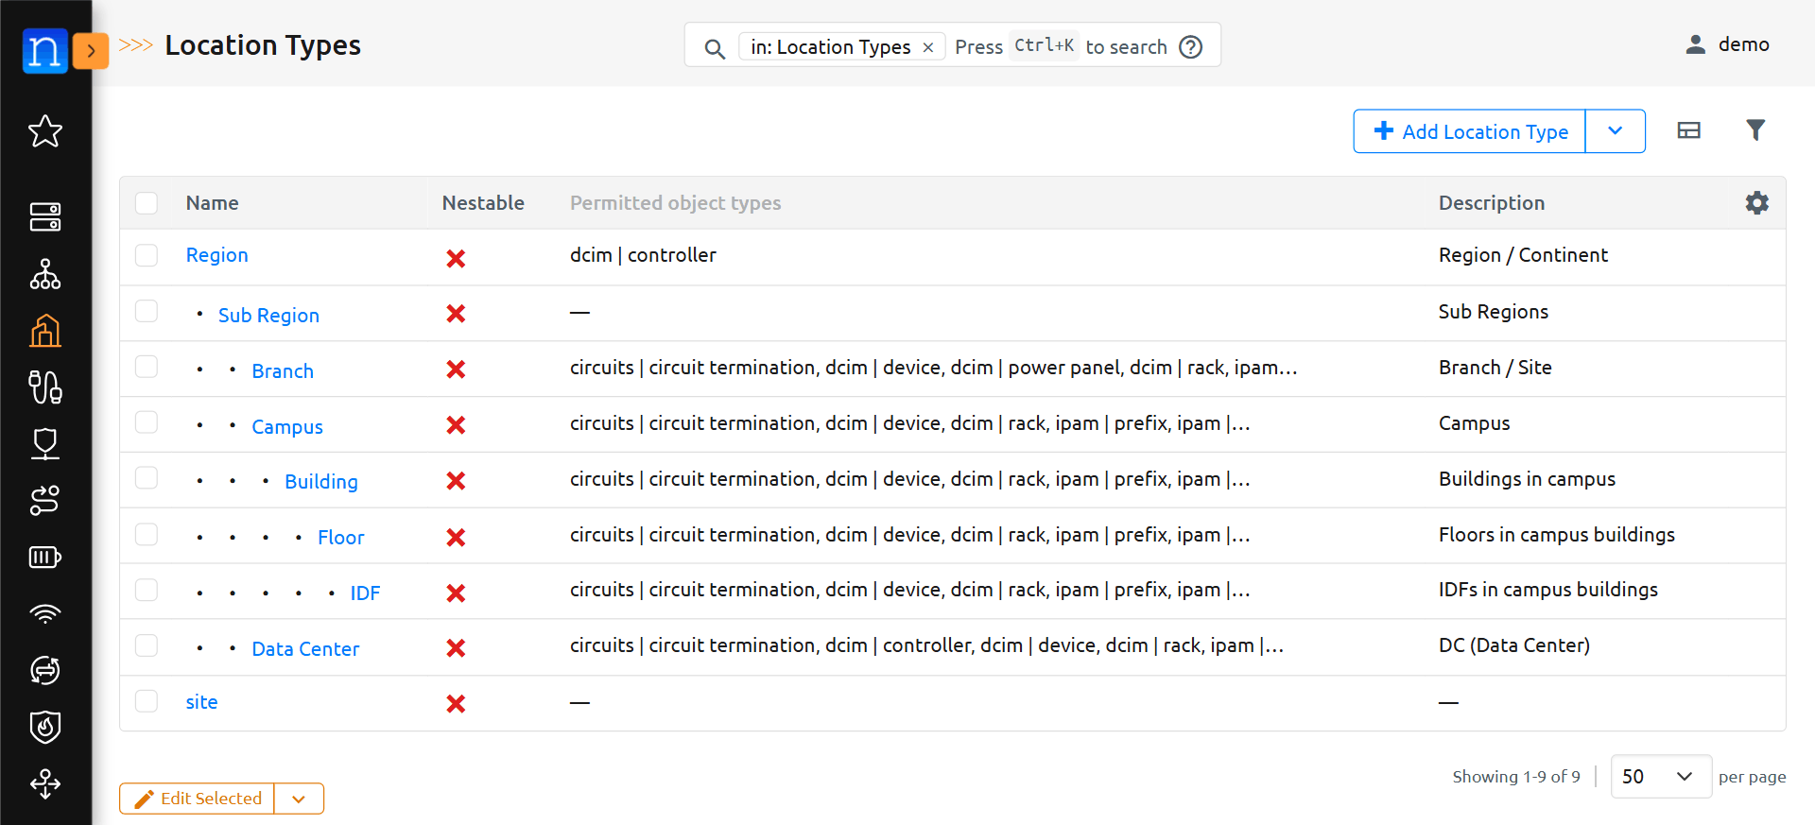Open the Building location type link
1815x825 pixels.
[x=321, y=482]
